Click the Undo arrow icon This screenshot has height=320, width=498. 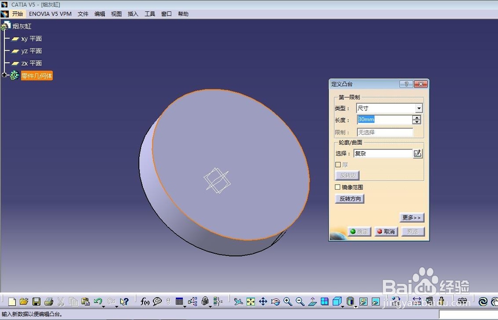[98, 301]
